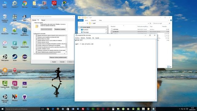The image size is (197, 111).
Task: Launch Adobe Creative Cloud desktop shortcut
Action: pos(54,5)
